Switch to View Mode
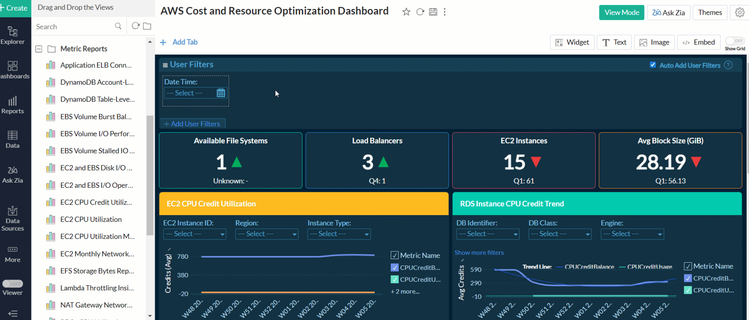Screen dimensions: 749x320 621,12
